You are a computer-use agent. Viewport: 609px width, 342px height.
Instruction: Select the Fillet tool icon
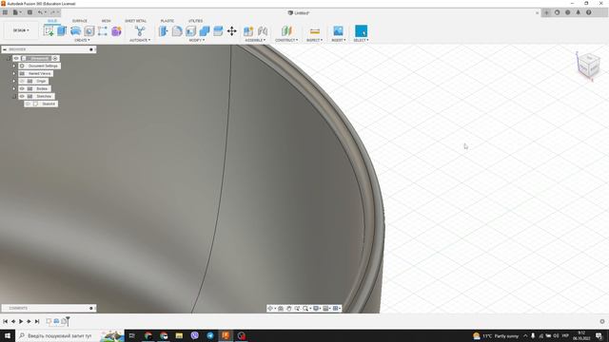177,31
